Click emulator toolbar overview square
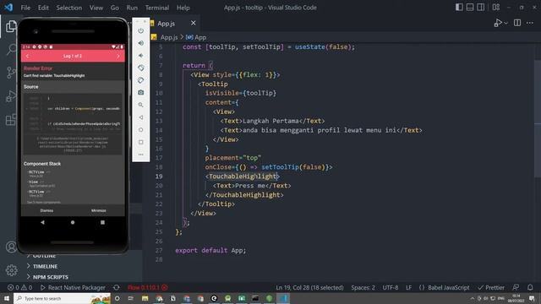The height and width of the screenshot is (304, 541). [141, 142]
